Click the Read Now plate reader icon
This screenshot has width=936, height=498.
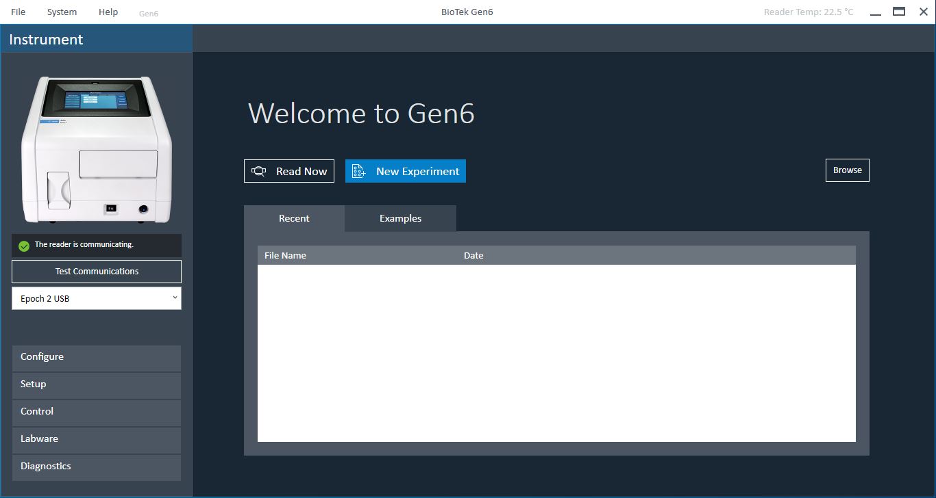(x=259, y=171)
